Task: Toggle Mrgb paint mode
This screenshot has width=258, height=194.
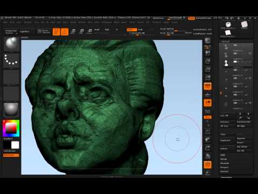Action: click(97, 30)
